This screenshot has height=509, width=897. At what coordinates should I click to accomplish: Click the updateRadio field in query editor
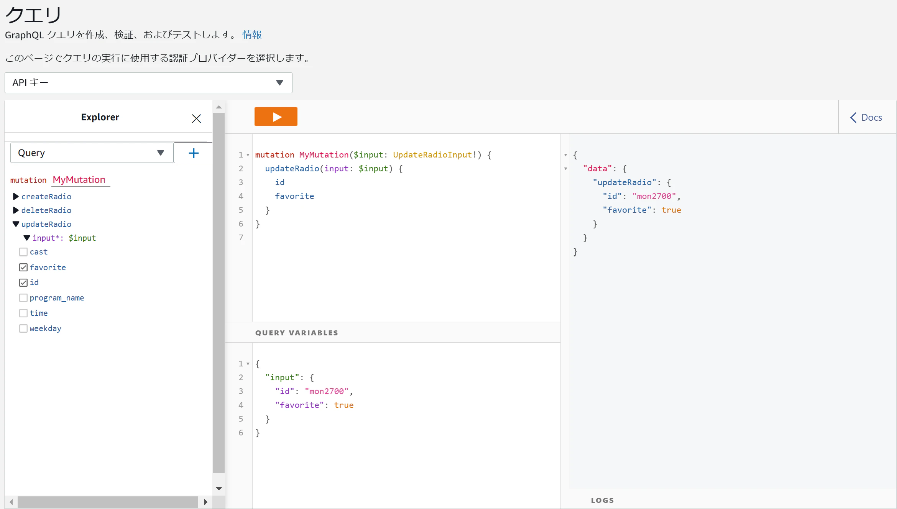tap(292, 169)
